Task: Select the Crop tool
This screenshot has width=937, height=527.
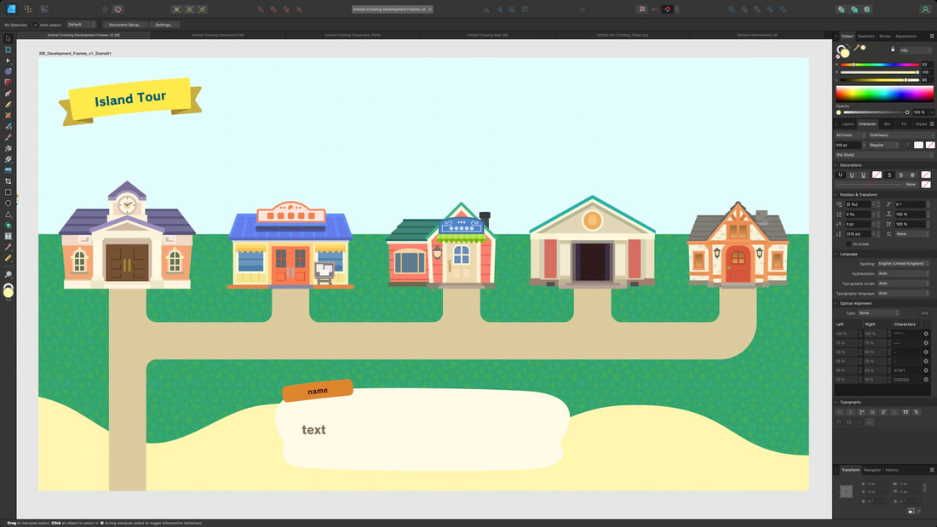Action: coord(9,181)
